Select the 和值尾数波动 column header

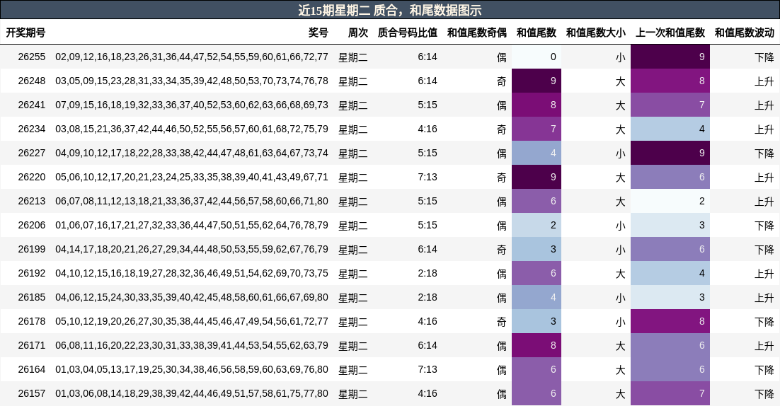(x=745, y=33)
